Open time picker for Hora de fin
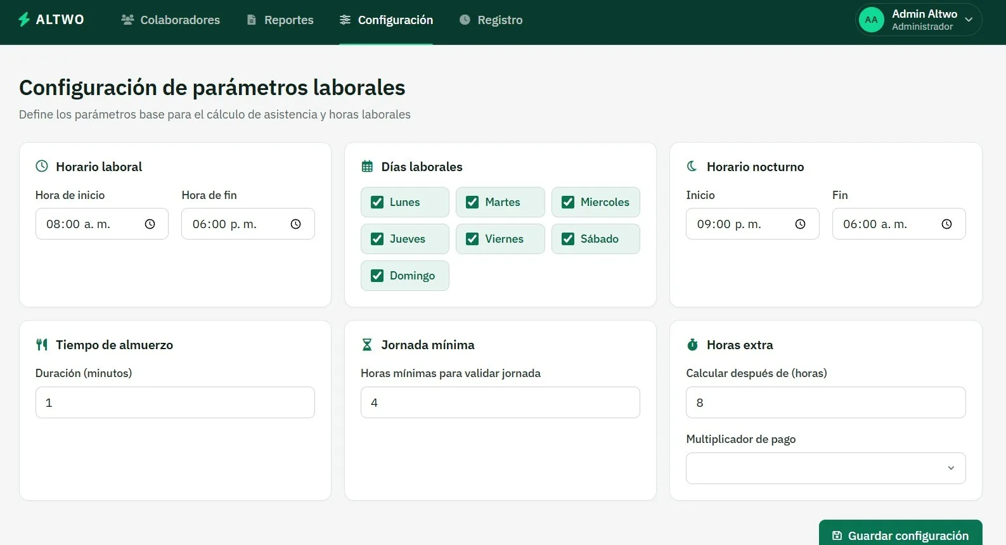 [295, 224]
